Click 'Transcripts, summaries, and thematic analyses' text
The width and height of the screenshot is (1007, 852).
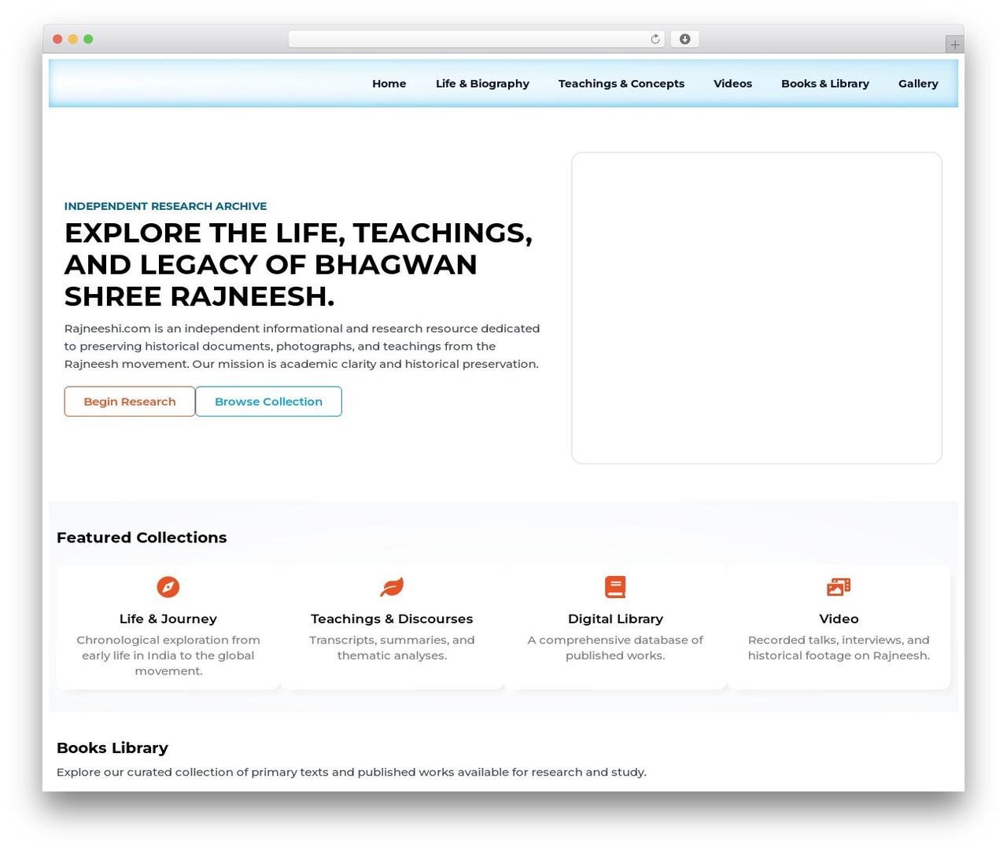[392, 648]
